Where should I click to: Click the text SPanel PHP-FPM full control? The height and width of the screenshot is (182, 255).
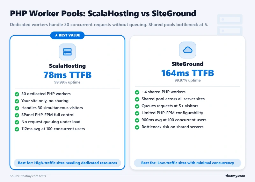pos(48,115)
